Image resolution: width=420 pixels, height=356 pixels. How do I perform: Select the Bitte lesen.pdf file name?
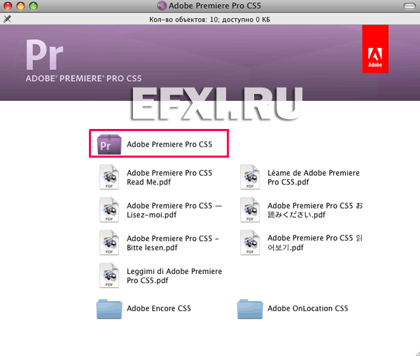(173, 243)
